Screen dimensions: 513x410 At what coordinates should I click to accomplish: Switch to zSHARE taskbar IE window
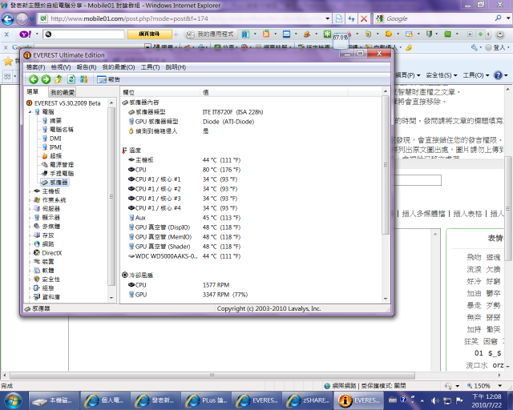tap(307, 400)
